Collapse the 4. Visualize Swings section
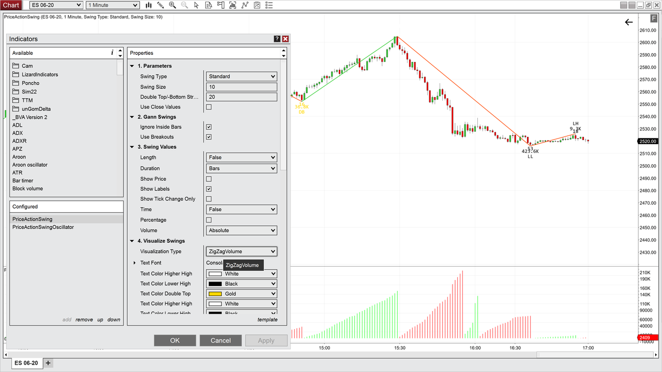This screenshot has height=372, width=662. pos(132,241)
